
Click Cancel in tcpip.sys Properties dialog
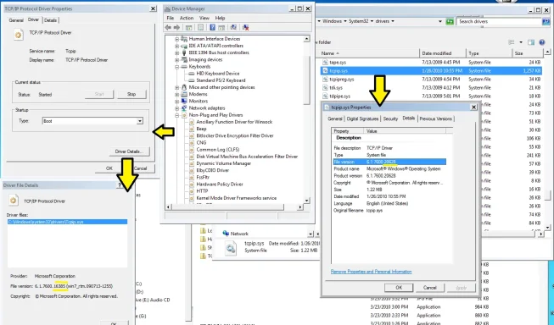[429, 288]
